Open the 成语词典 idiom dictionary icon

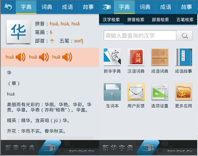coord(160,57)
